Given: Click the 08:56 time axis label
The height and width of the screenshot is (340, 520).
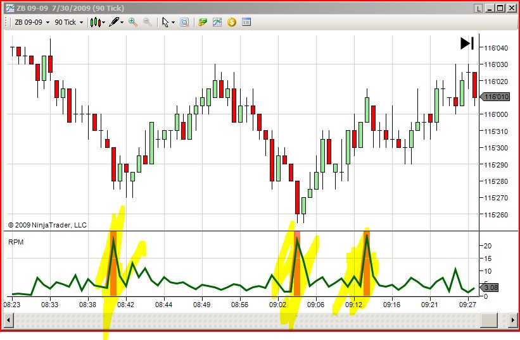Looking at the screenshot, I should click(239, 305).
